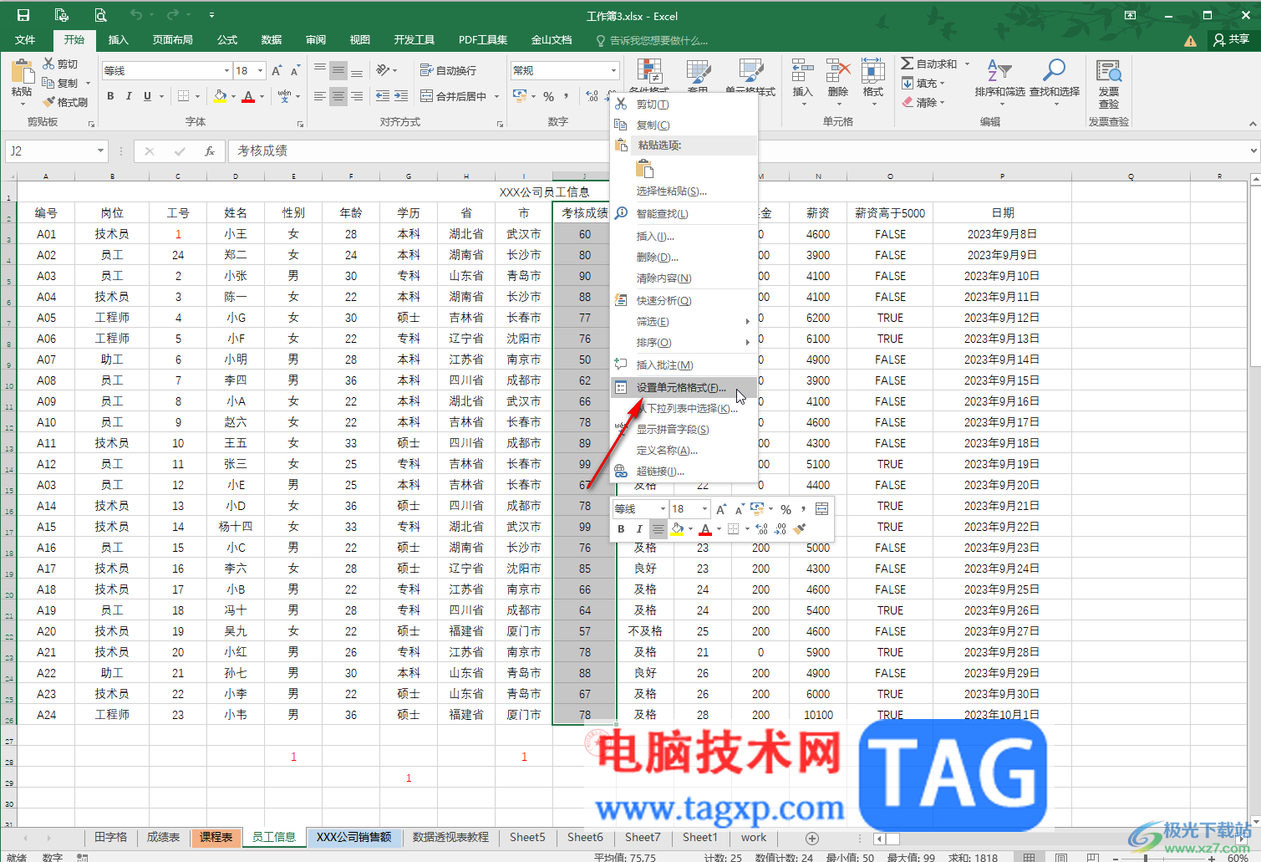Viewport: 1261px width, 862px height.
Task: Apply yellow fill color in the mini toolbar
Action: click(x=677, y=528)
